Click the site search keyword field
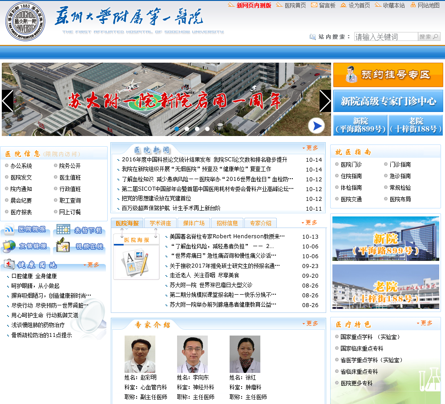445x404 pixels. [x=386, y=36]
